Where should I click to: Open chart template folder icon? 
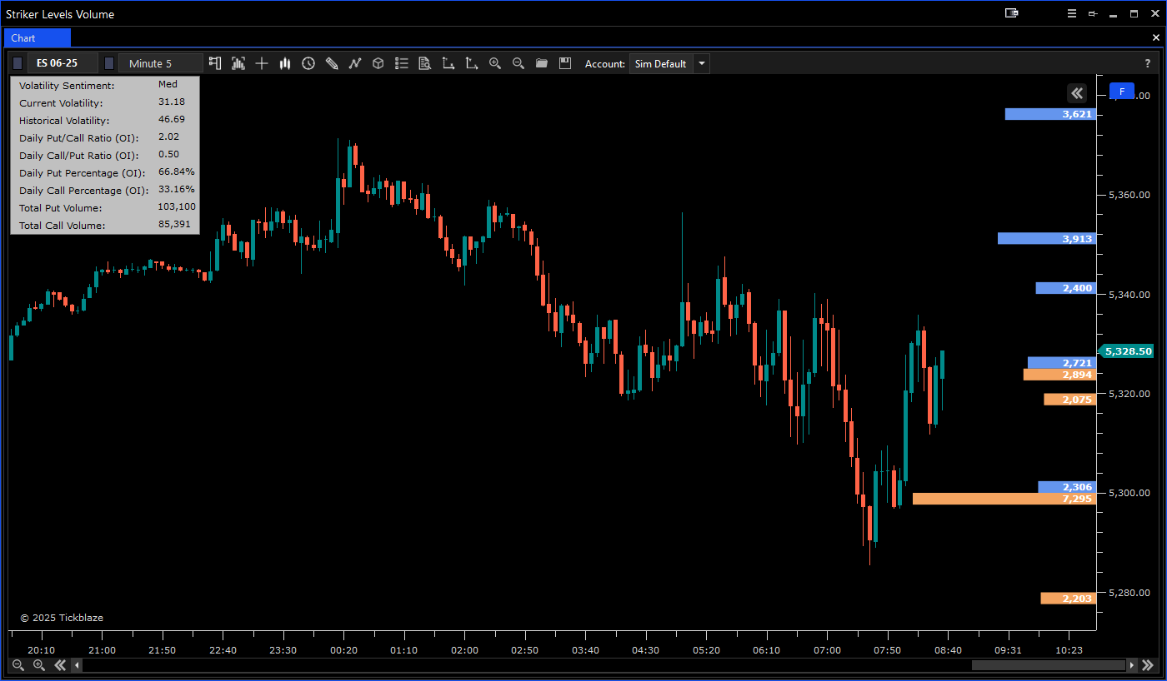pos(542,63)
